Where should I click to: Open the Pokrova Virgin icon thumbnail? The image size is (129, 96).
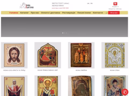[14, 86]
